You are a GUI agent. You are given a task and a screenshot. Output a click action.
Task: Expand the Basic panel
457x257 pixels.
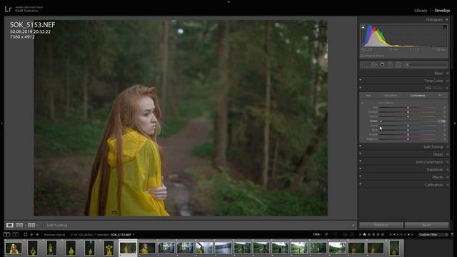[x=447, y=73]
